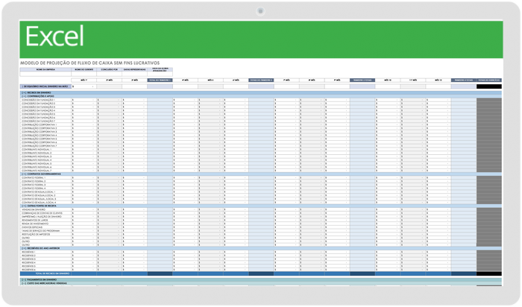Click the spreadsheet title Modelo de Projeção
Viewport: 522px width, 307px height.
coord(82,63)
